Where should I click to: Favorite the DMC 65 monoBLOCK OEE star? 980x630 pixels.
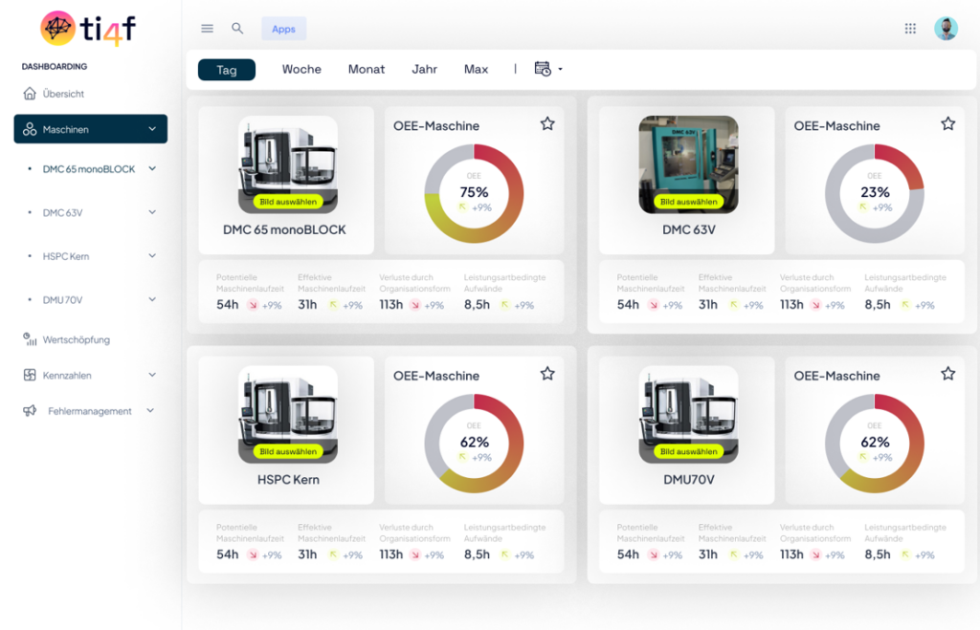[547, 123]
